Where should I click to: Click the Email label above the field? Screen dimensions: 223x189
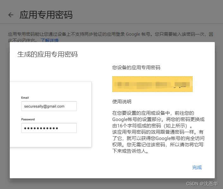[x=25, y=98]
